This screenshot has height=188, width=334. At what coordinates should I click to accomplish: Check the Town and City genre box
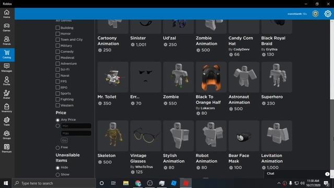pos(57,40)
